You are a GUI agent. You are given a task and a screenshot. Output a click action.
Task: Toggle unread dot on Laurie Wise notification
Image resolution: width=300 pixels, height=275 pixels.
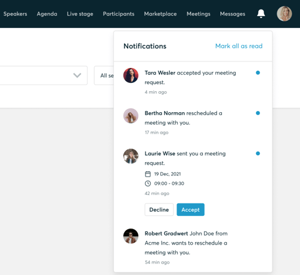coord(258,153)
